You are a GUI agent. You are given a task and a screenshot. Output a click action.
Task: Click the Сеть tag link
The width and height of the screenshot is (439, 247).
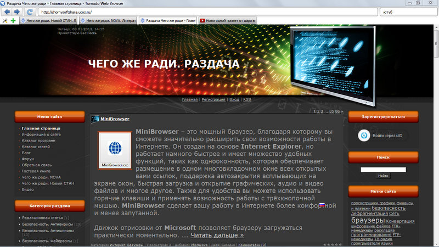click(x=394, y=214)
